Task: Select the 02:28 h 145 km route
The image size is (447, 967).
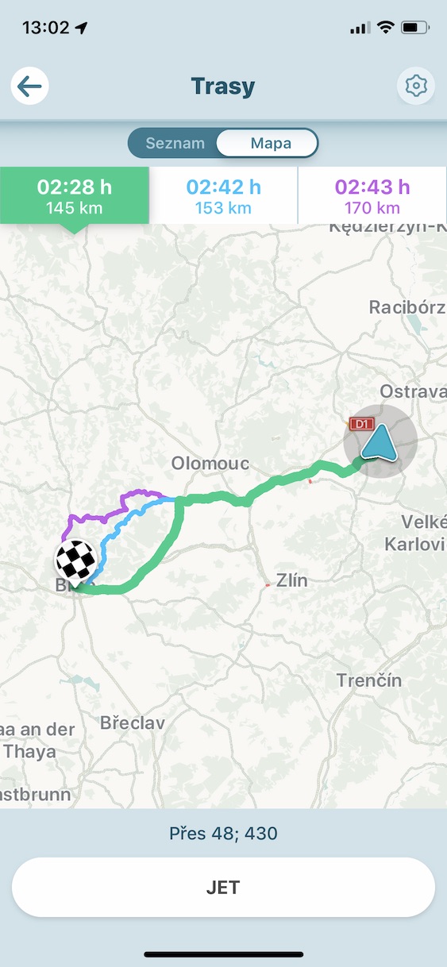Action: click(x=75, y=195)
